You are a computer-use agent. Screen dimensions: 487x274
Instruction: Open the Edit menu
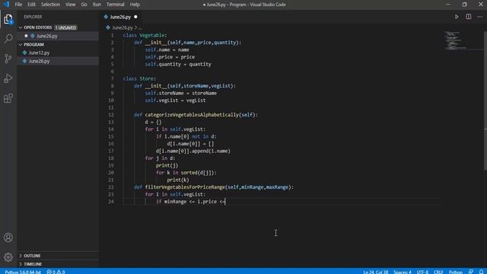[x=31, y=5]
